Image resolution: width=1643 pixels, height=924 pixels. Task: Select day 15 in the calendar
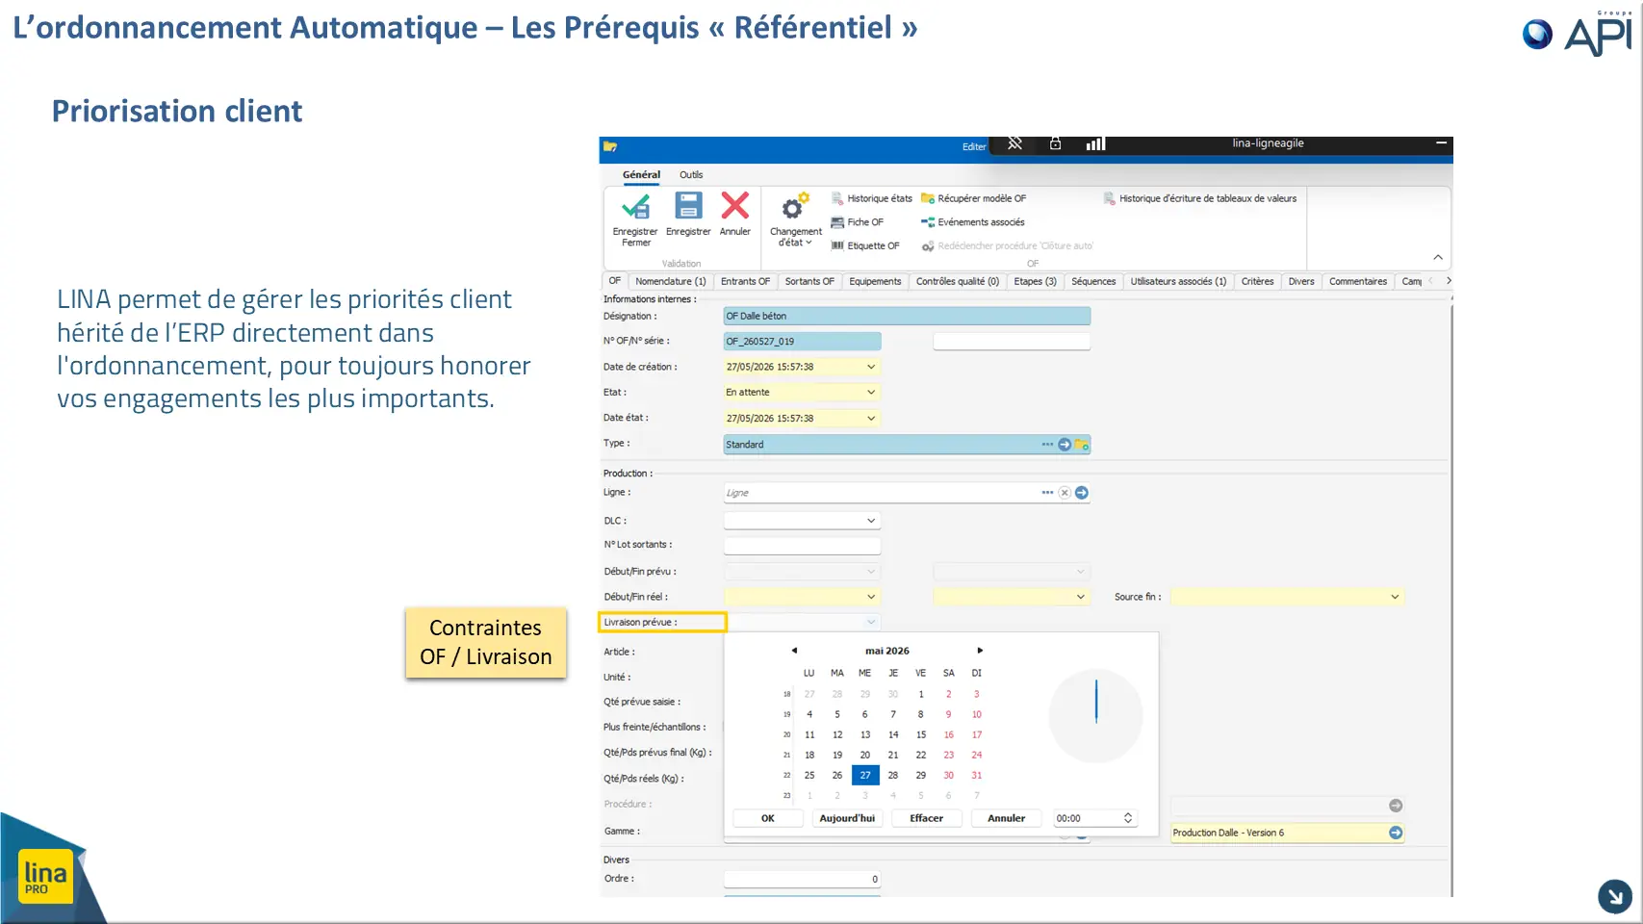click(921, 734)
